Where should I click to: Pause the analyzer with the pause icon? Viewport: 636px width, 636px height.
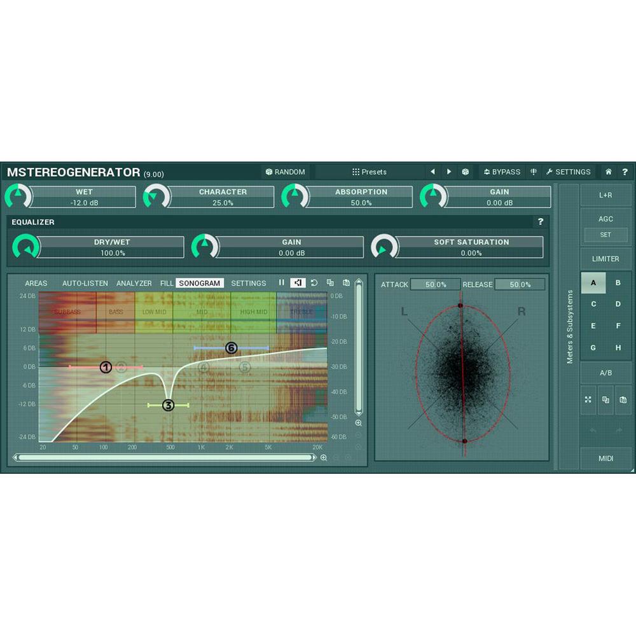tap(281, 283)
